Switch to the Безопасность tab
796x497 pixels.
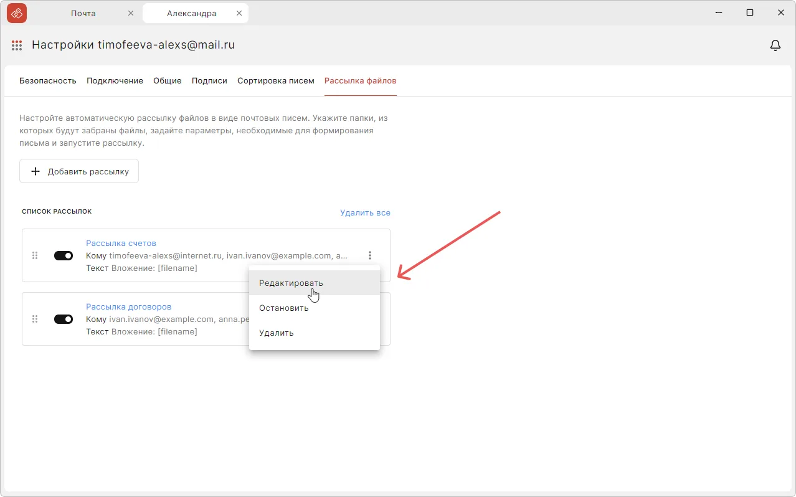48,81
